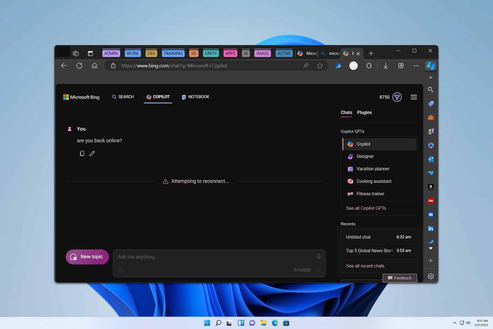Viewport: 493px width, 329px height.
Task: Expand the AI tab group
Action: pyautogui.click(x=246, y=53)
